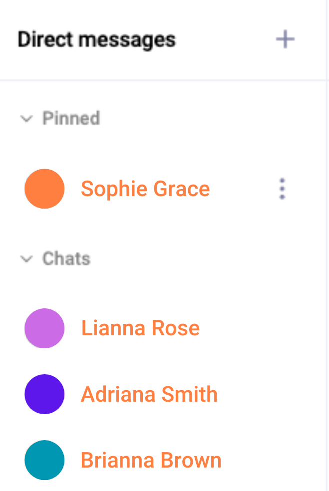The width and height of the screenshot is (329, 491).
Task: Click the Chats section label
Action: (66, 258)
